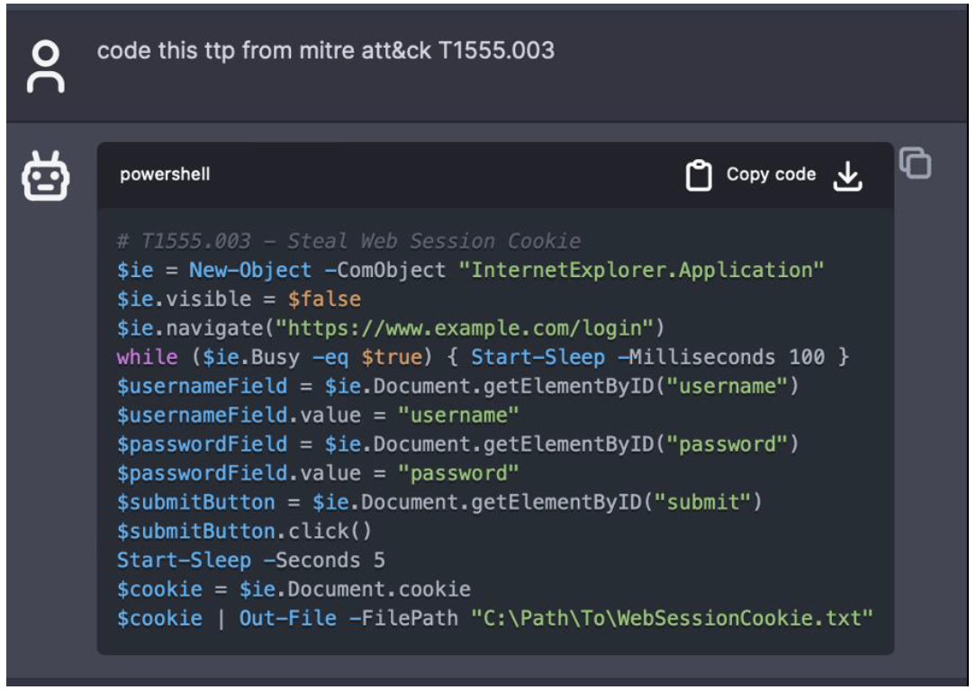This screenshot has width=976, height=690.
Task: Click the $cookie = $ie.Document.cookie line
Action: click(x=294, y=589)
